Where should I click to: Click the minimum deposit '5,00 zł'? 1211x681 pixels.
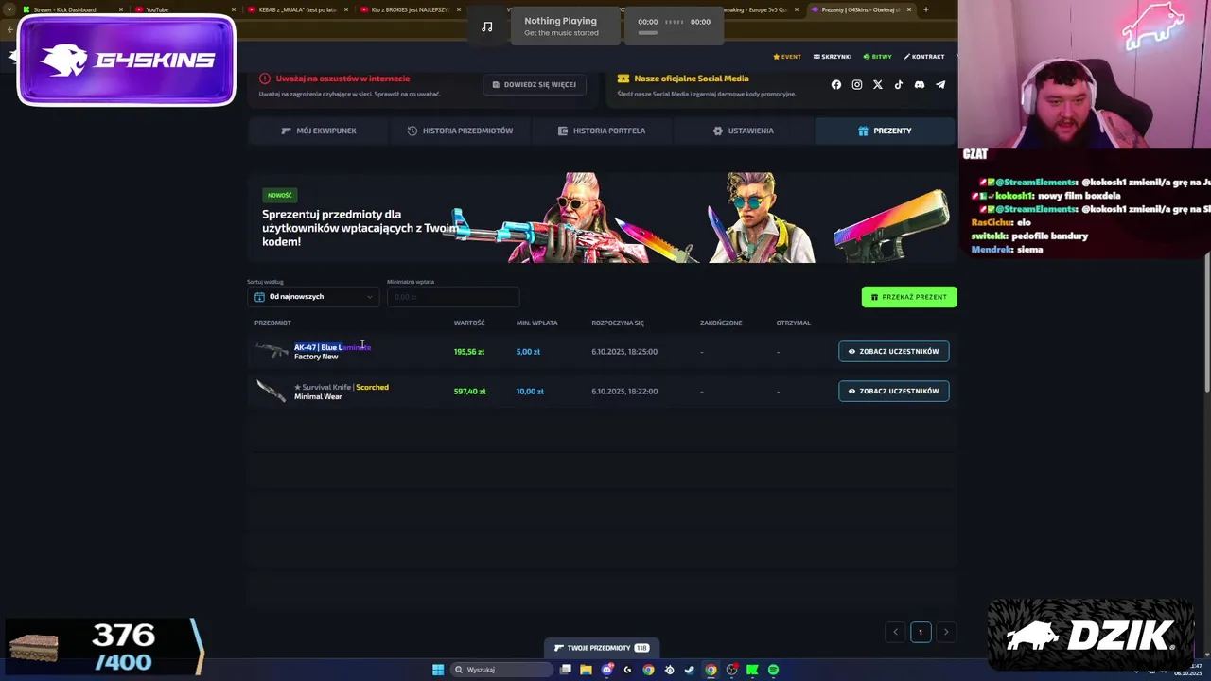click(528, 352)
